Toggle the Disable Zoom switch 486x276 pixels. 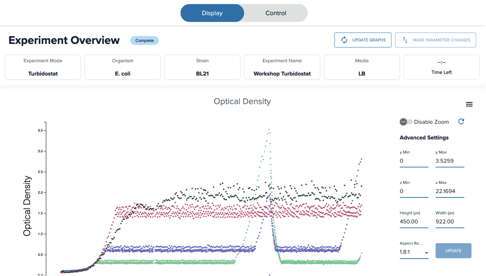coord(406,122)
